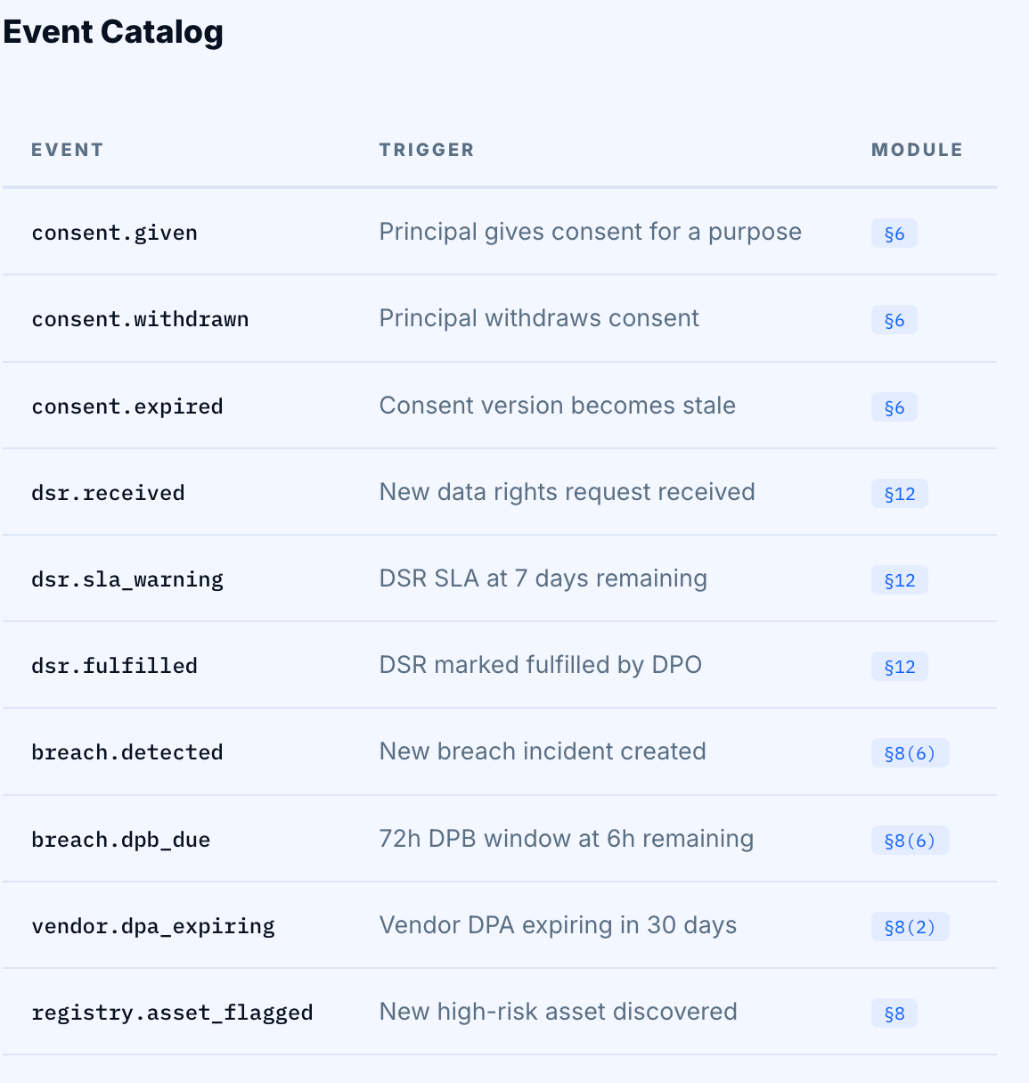The height and width of the screenshot is (1083, 1029).
Task: Click the §8(2) badge for vendor.dpa_expiring
Action: (910, 927)
